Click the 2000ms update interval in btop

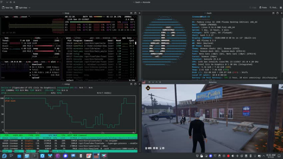(128, 17)
